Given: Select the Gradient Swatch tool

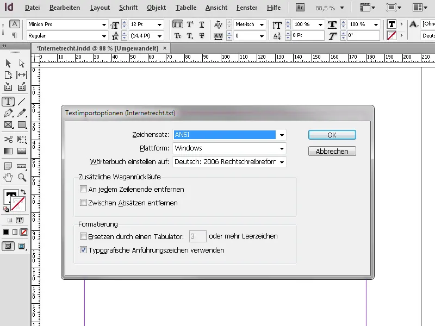Looking at the screenshot, I should click(x=8, y=151).
